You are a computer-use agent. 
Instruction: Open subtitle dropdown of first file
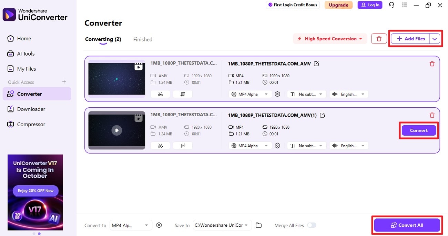point(307,94)
